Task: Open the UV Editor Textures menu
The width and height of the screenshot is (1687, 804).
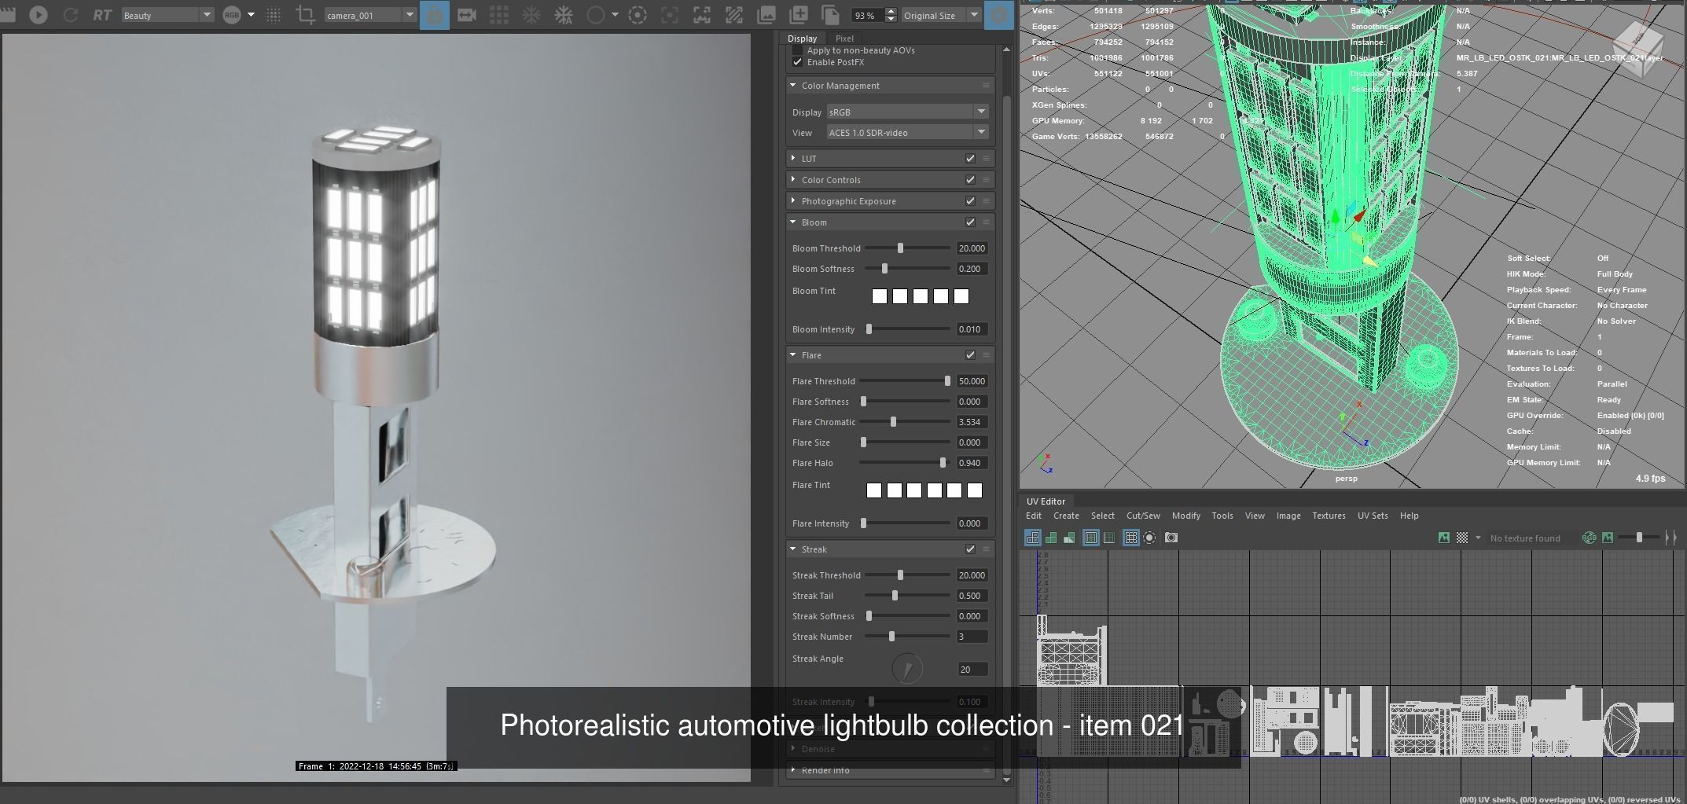Action: [1329, 516]
